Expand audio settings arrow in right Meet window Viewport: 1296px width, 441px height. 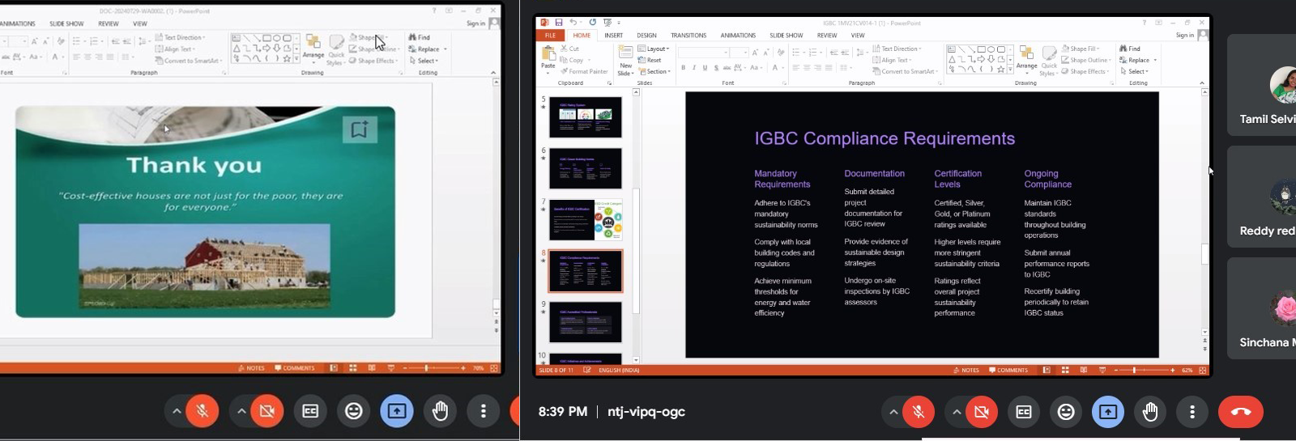[893, 412]
